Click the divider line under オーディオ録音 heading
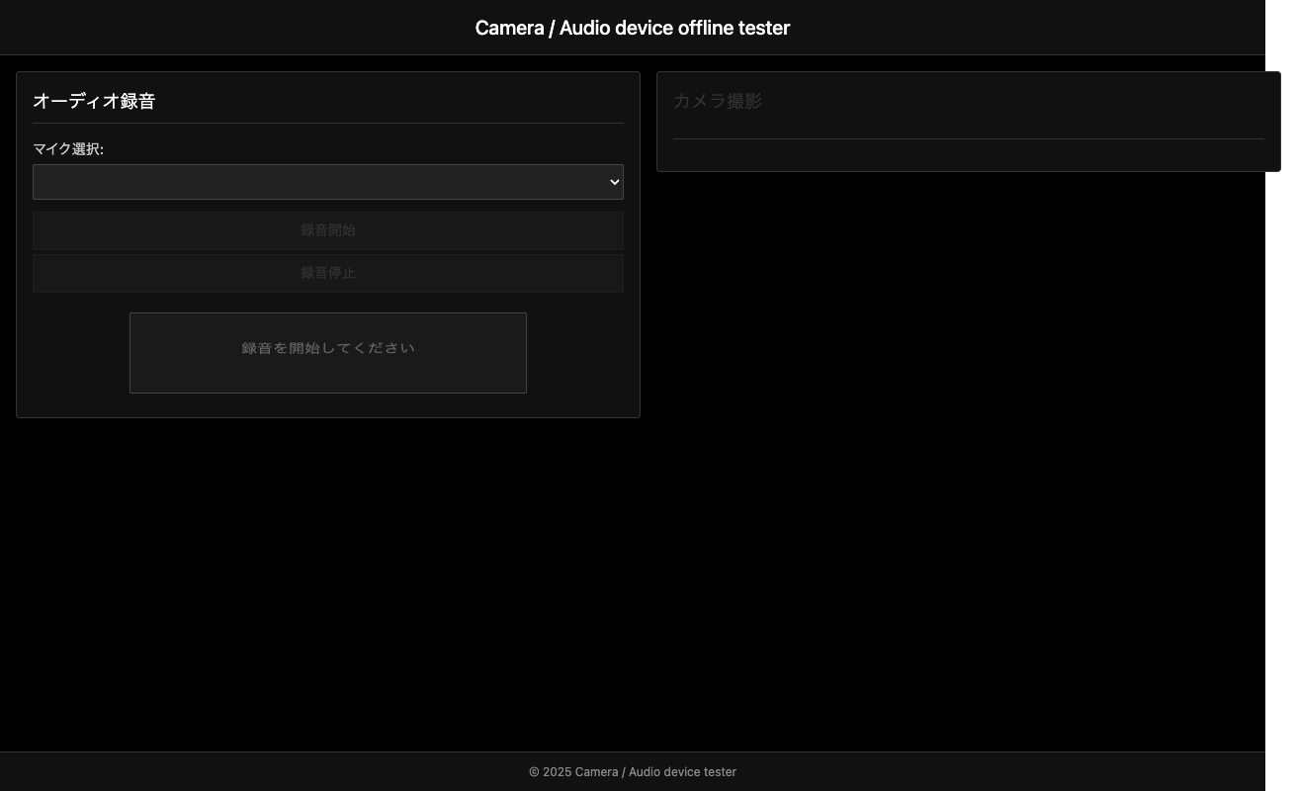The height and width of the screenshot is (791, 1297). click(327, 123)
